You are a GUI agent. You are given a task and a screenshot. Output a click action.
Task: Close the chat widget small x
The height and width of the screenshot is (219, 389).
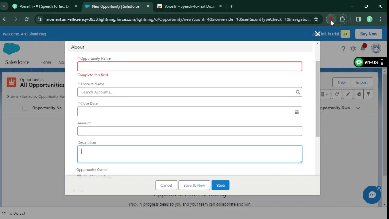pyautogui.click(x=379, y=188)
